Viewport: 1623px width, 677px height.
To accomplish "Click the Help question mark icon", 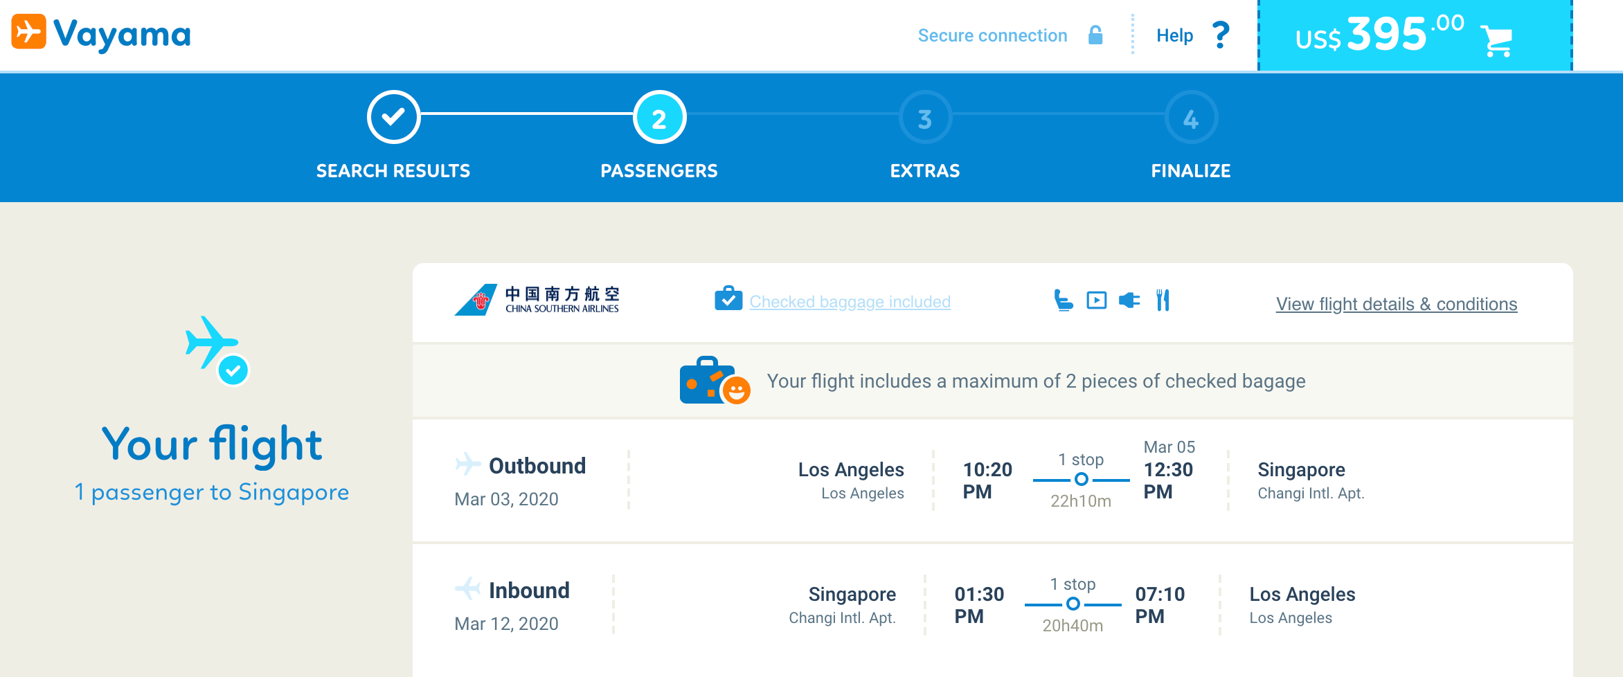I will click(1221, 35).
